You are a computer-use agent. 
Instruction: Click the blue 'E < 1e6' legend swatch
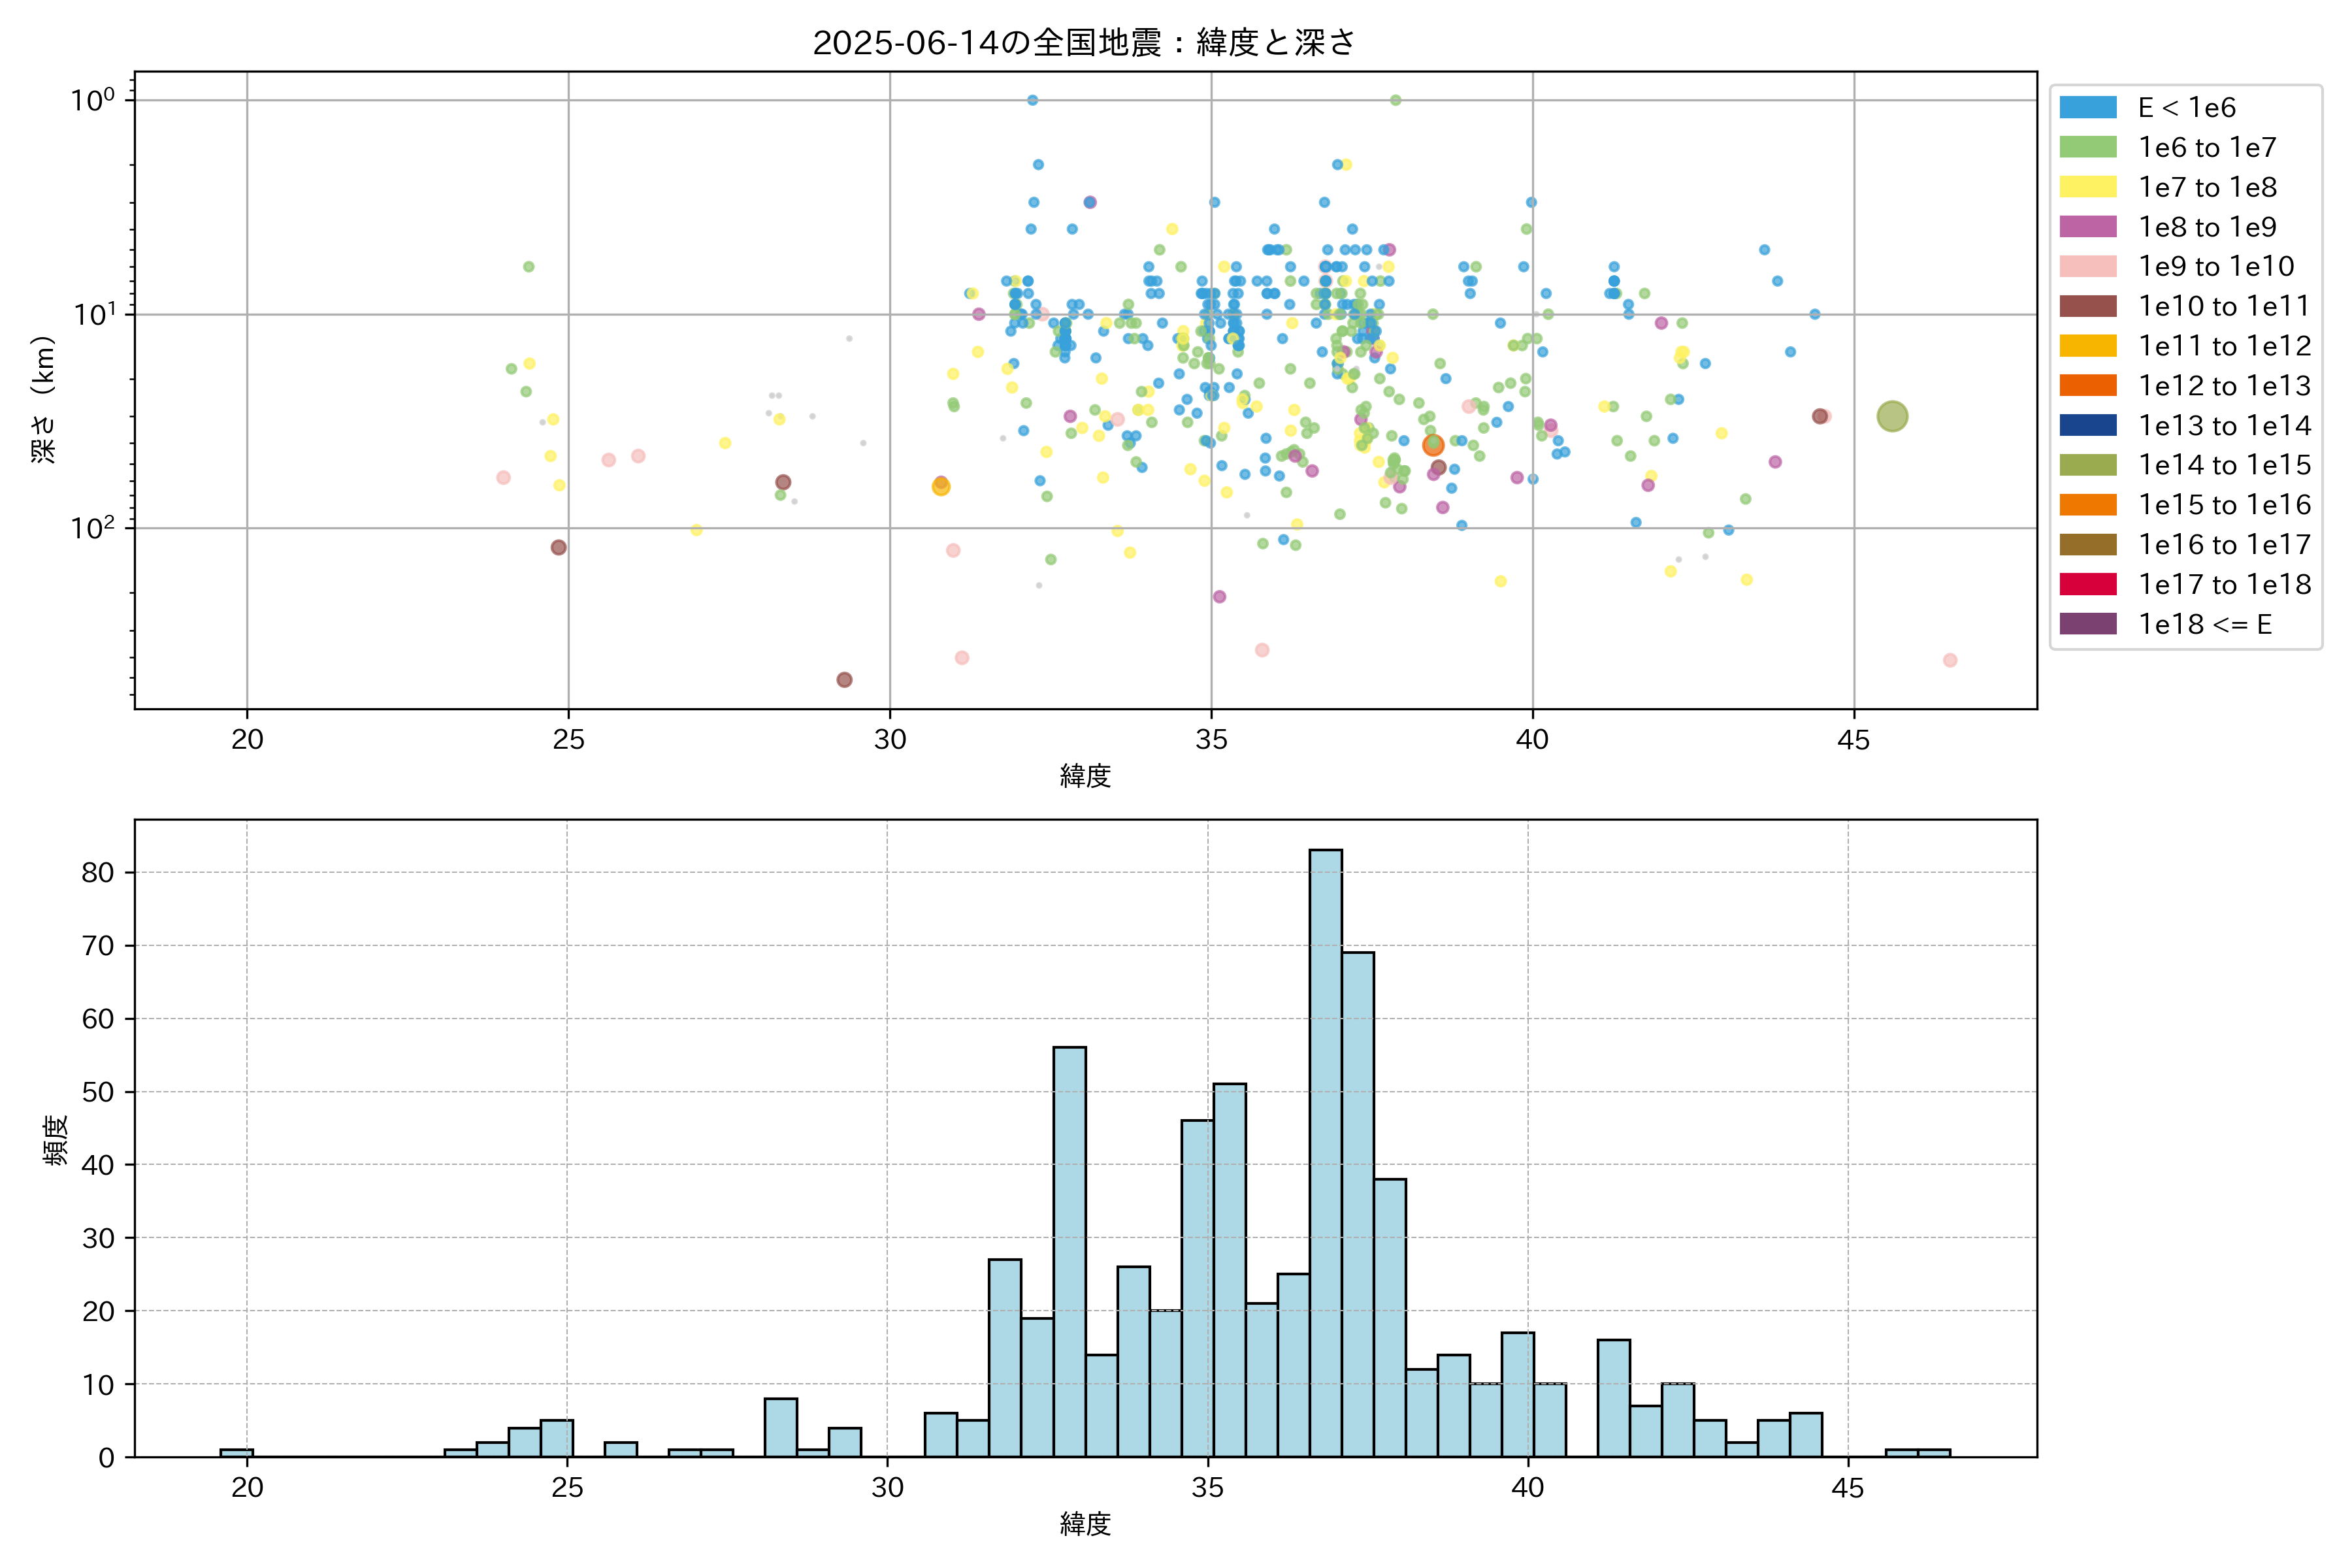(x=2088, y=108)
